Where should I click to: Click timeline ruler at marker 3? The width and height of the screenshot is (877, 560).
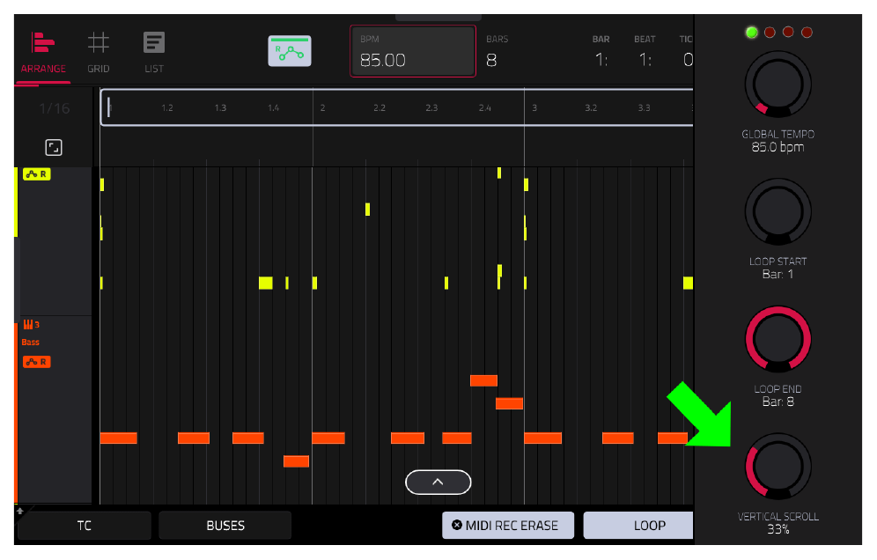[x=534, y=107]
